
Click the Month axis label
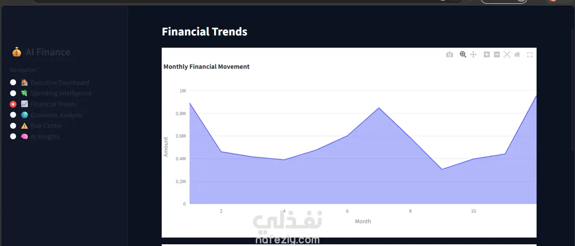363,221
